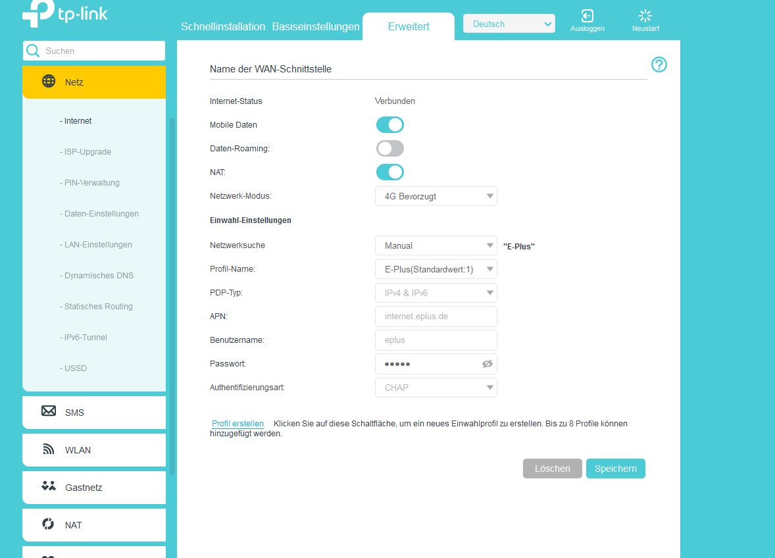Open the help question mark icon

659,64
